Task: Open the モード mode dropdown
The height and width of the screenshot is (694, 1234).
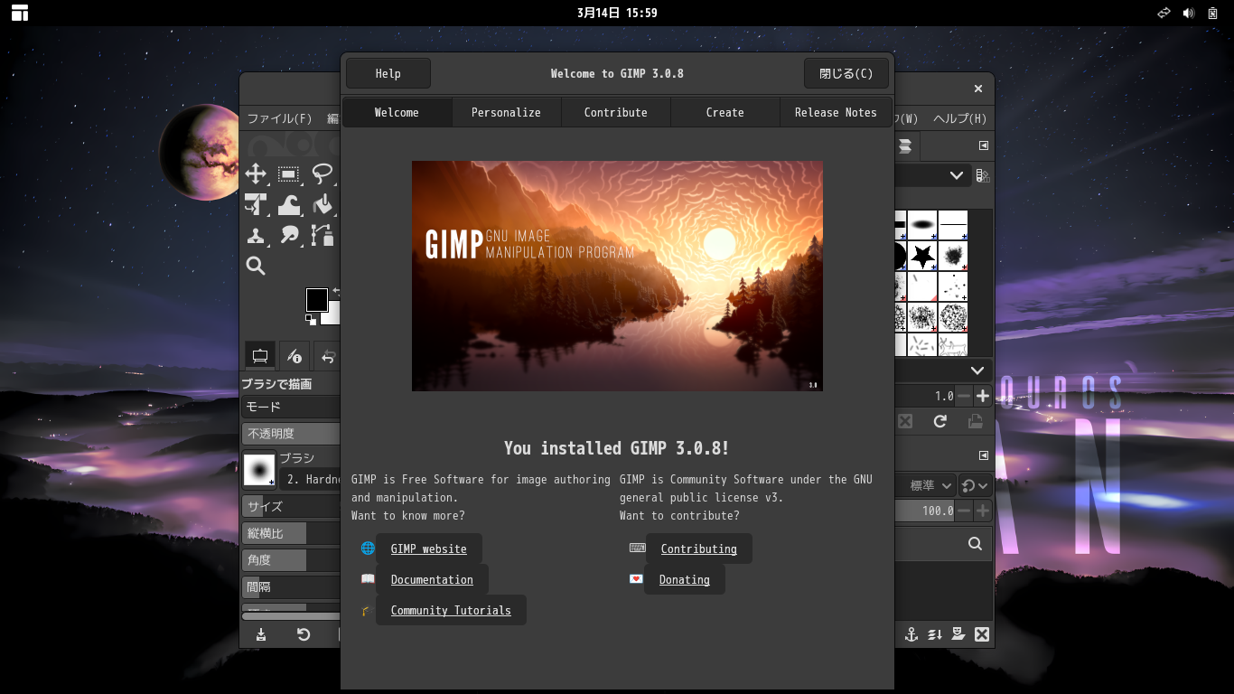Action: (291, 407)
